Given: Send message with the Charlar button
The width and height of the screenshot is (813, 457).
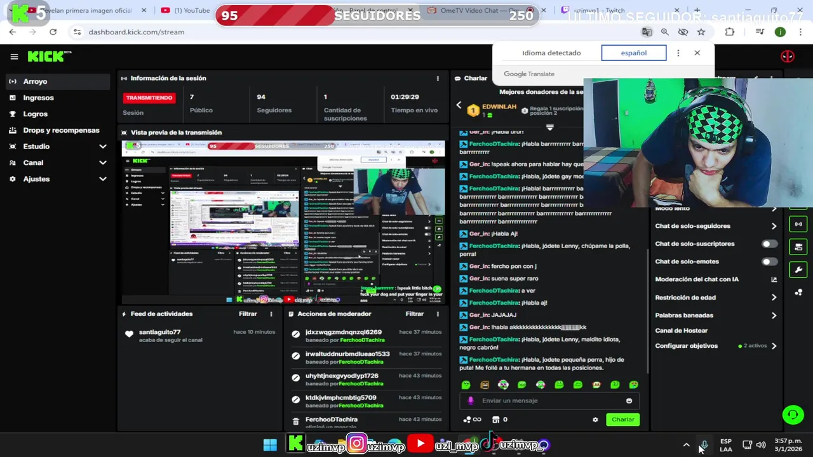Looking at the screenshot, I should pos(622,420).
